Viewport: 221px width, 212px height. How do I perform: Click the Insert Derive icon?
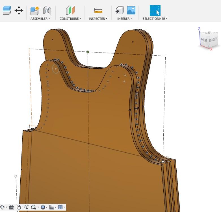pos(119,11)
